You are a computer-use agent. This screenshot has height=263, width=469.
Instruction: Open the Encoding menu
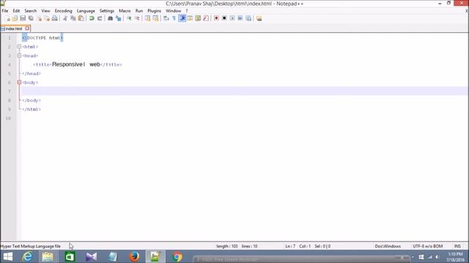click(x=64, y=11)
